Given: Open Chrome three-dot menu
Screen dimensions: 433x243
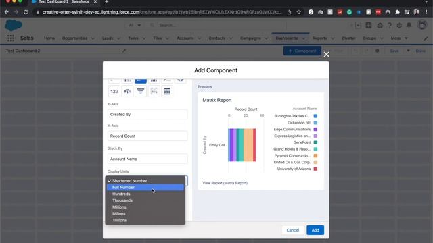Looking at the screenshot, I should (x=427, y=12).
